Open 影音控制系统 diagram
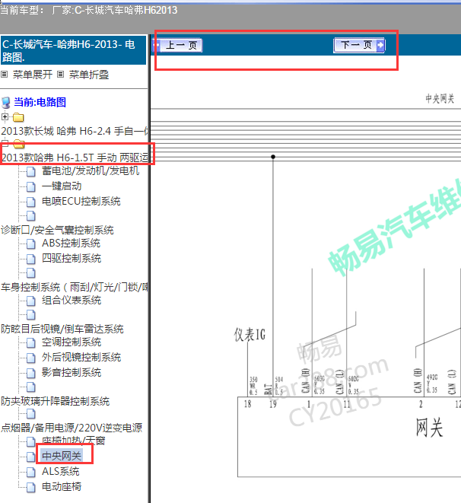 click(72, 372)
